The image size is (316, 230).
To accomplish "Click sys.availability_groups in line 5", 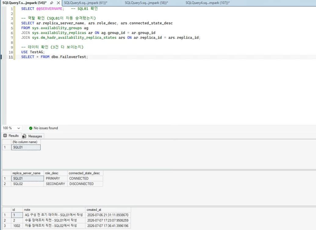I will coord(57,28).
